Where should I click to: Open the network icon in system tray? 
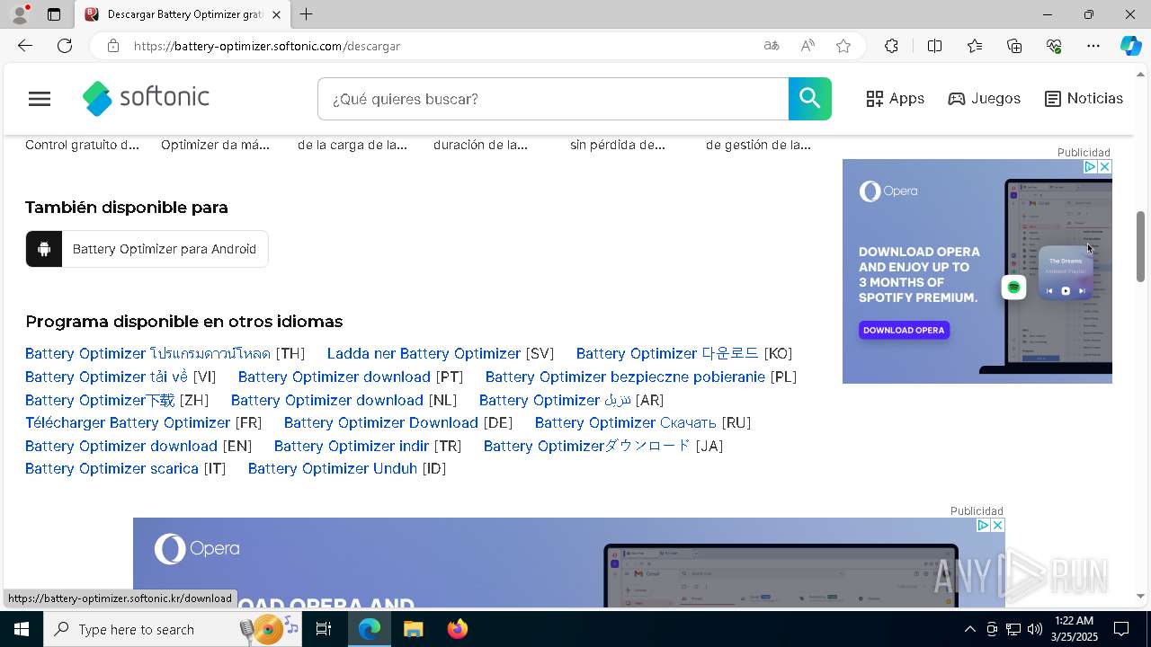tap(1013, 629)
